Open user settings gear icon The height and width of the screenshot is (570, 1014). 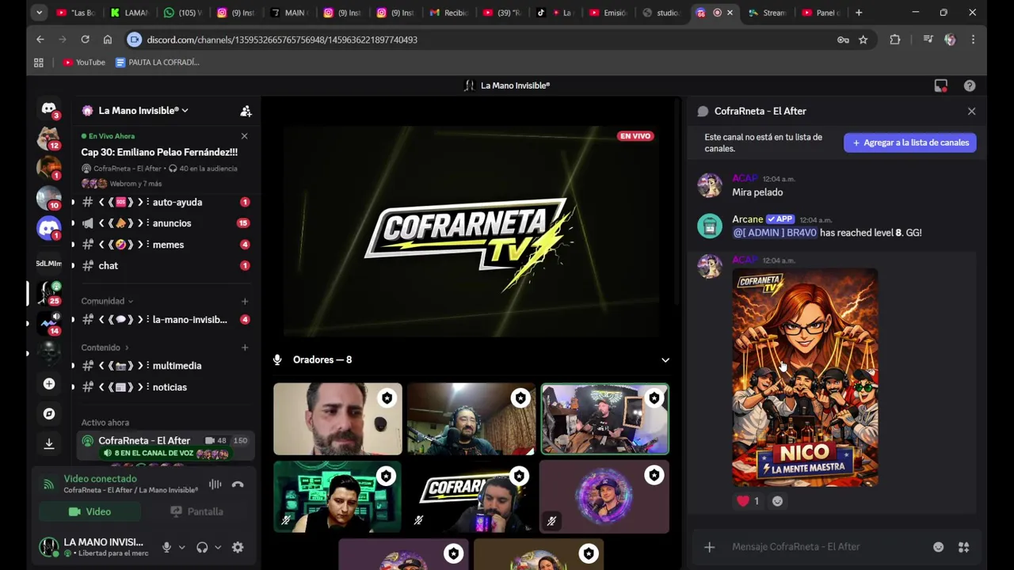[238, 547]
